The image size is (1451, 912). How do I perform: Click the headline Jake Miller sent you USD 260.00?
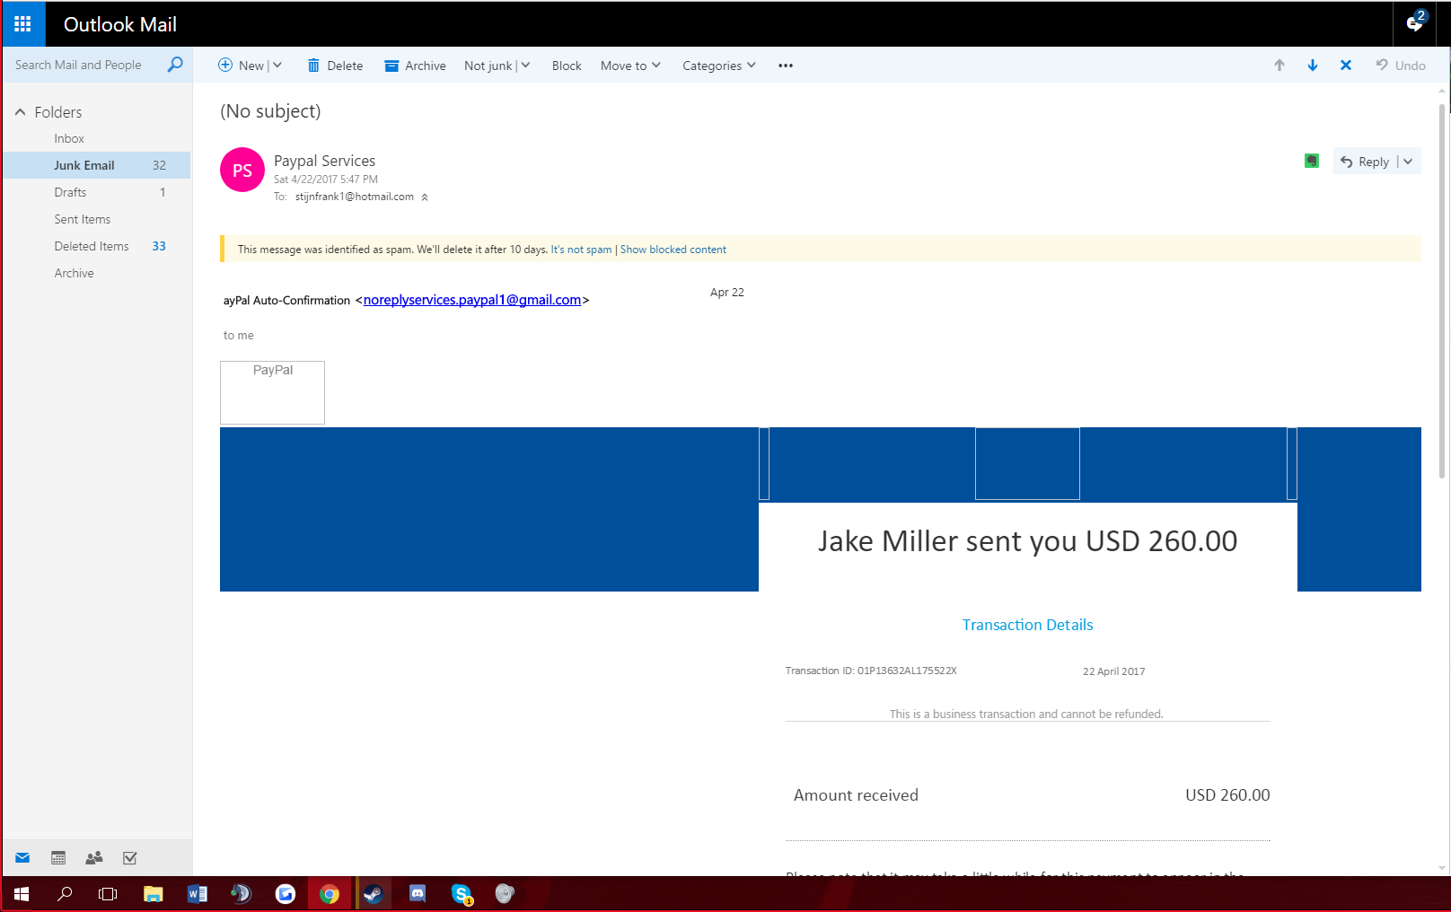coord(1028,541)
